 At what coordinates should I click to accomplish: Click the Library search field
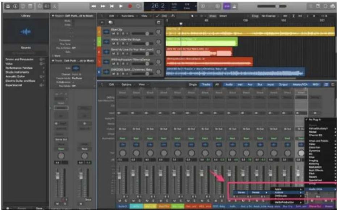(26, 53)
